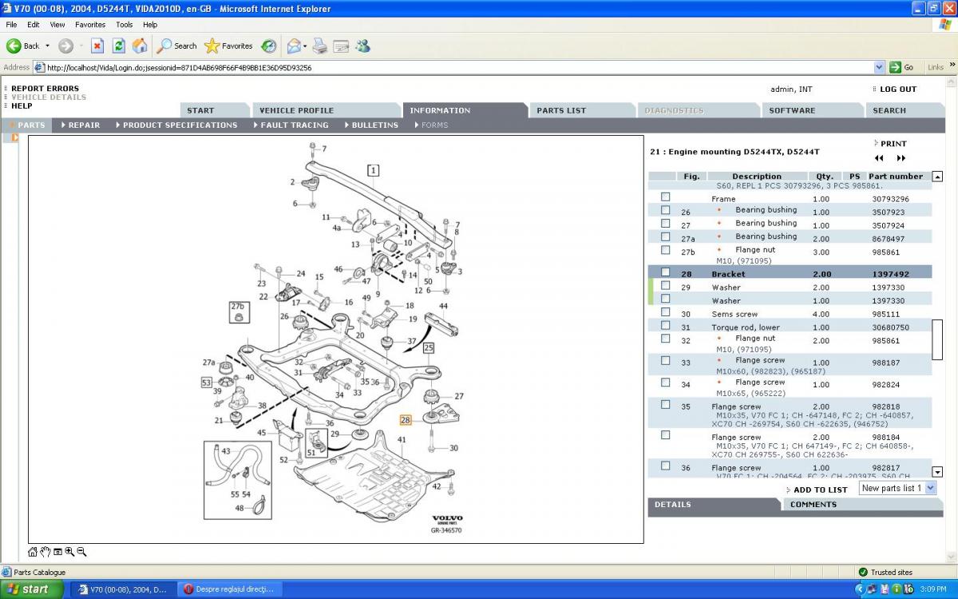Tick the checkbox for Bracket 1397492
The image size is (958, 599).
click(x=665, y=272)
